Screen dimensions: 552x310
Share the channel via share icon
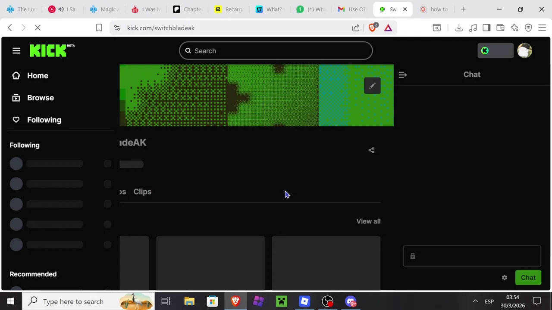point(371,150)
